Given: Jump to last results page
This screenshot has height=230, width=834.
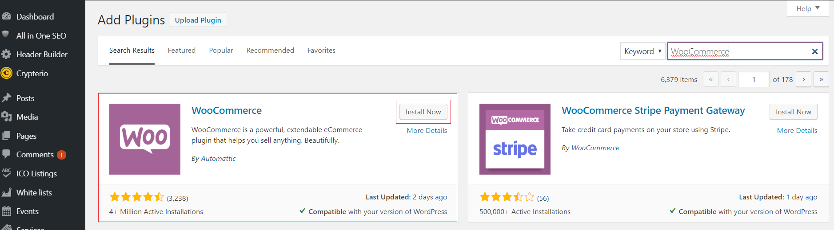Looking at the screenshot, I should click(x=821, y=79).
